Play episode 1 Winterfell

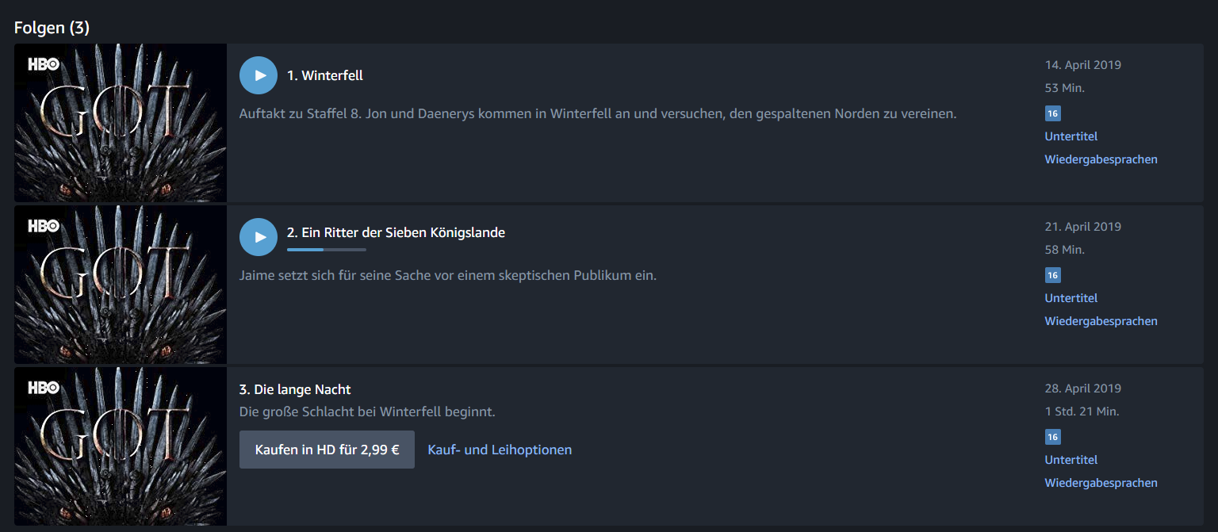point(259,75)
